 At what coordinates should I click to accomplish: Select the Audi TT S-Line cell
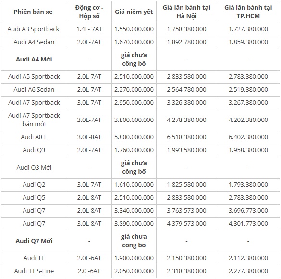point(34,271)
